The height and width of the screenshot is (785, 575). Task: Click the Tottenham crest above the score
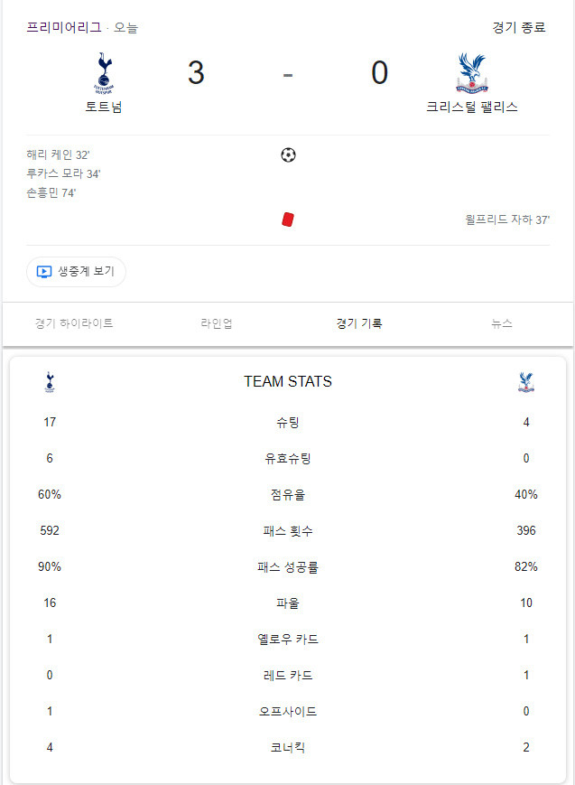104,73
